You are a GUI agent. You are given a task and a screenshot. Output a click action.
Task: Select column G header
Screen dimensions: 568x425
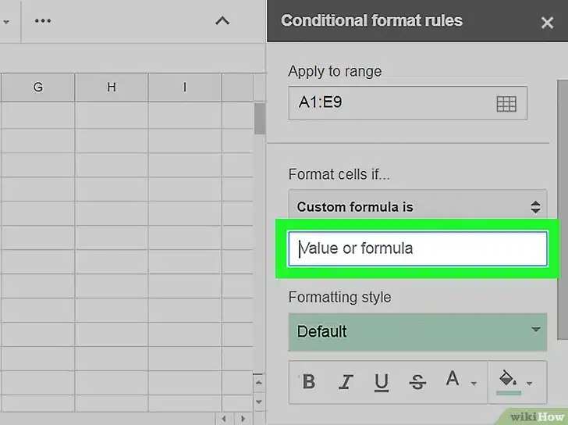37,87
